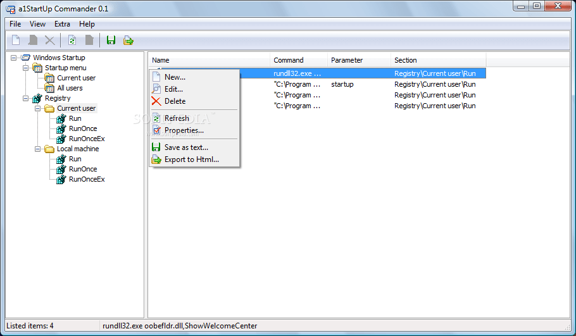Open the File menu
This screenshot has width=576, height=336.
[x=15, y=24]
